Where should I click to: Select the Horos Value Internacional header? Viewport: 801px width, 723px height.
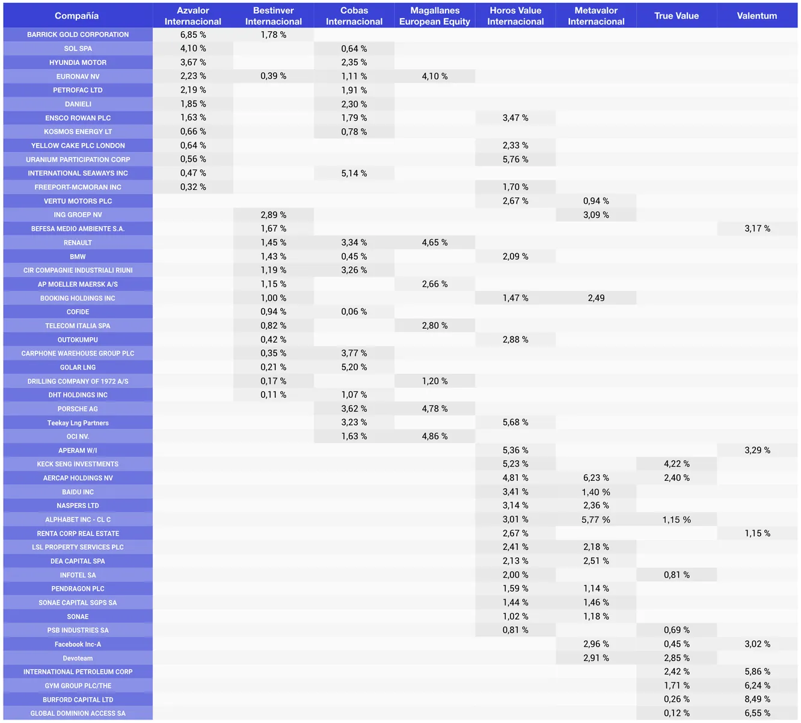pyautogui.click(x=515, y=16)
